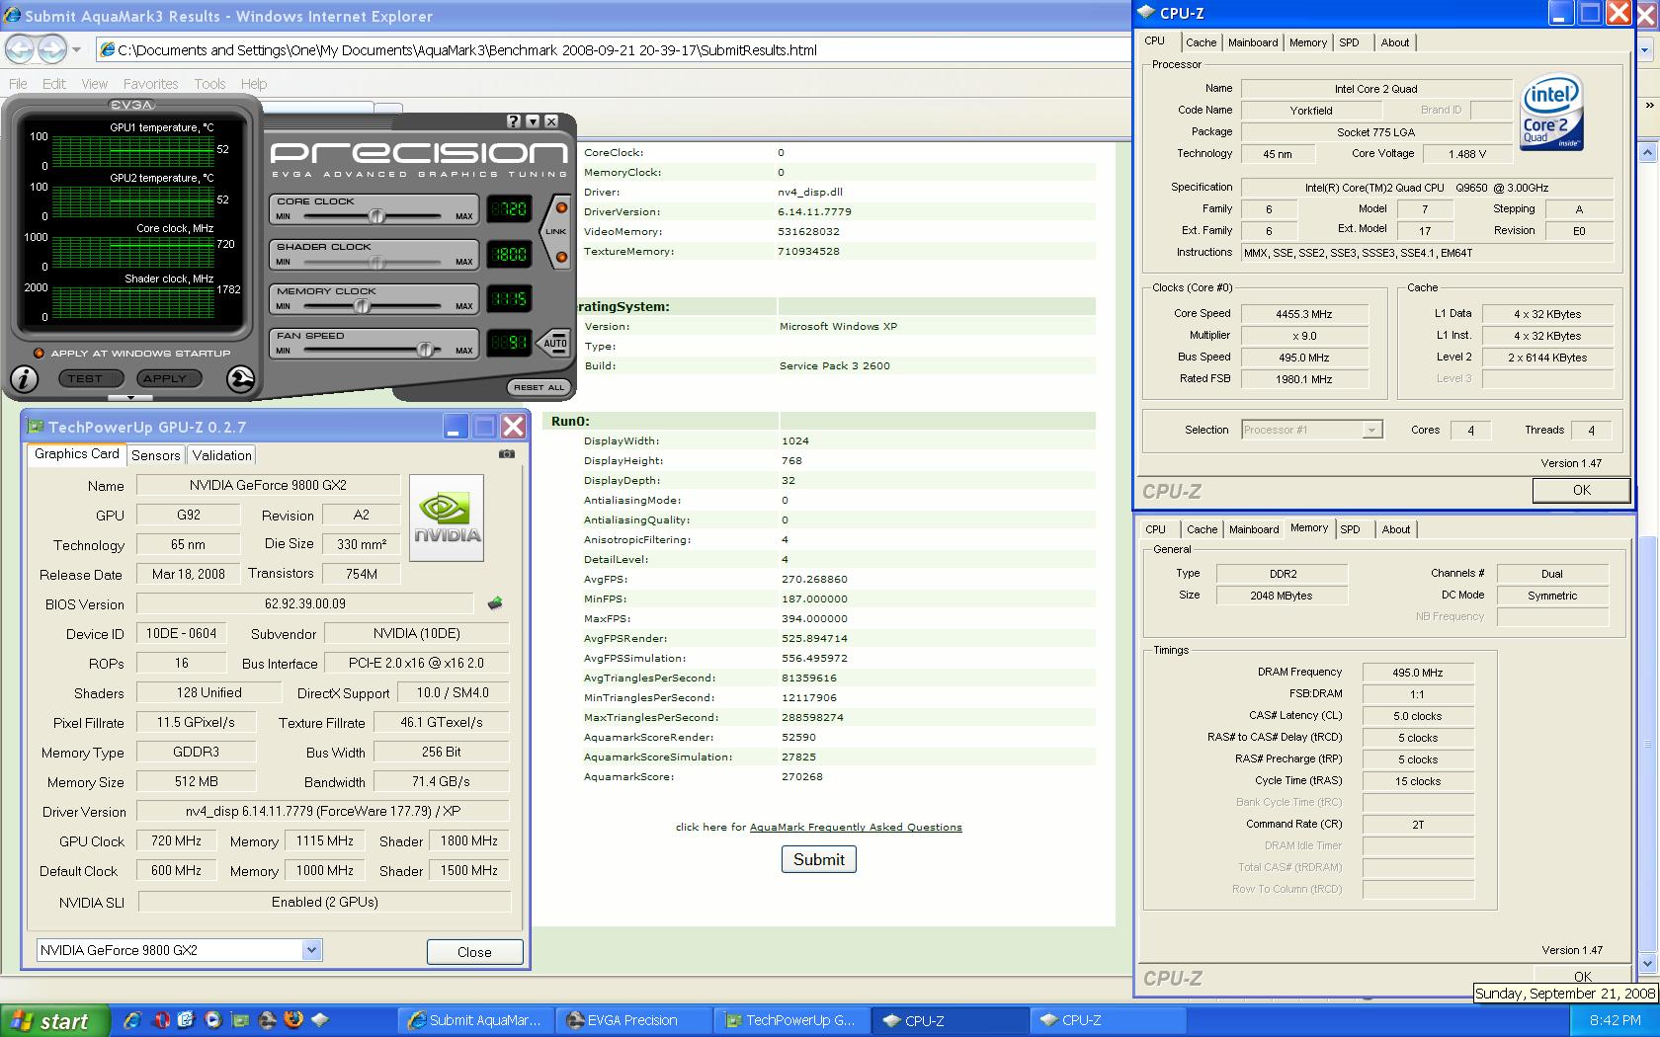
Task: Click the GPU-Z screenshot camera icon
Action: pyautogui.click(x=507, y=454)
